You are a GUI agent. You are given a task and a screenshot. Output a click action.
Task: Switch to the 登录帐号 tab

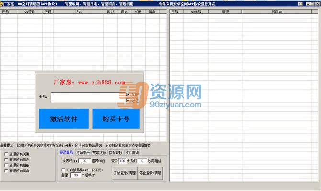pos(66,152)
